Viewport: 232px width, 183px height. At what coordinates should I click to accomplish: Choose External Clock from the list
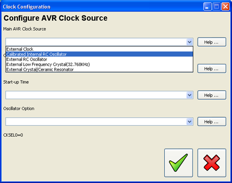(99, 49)
